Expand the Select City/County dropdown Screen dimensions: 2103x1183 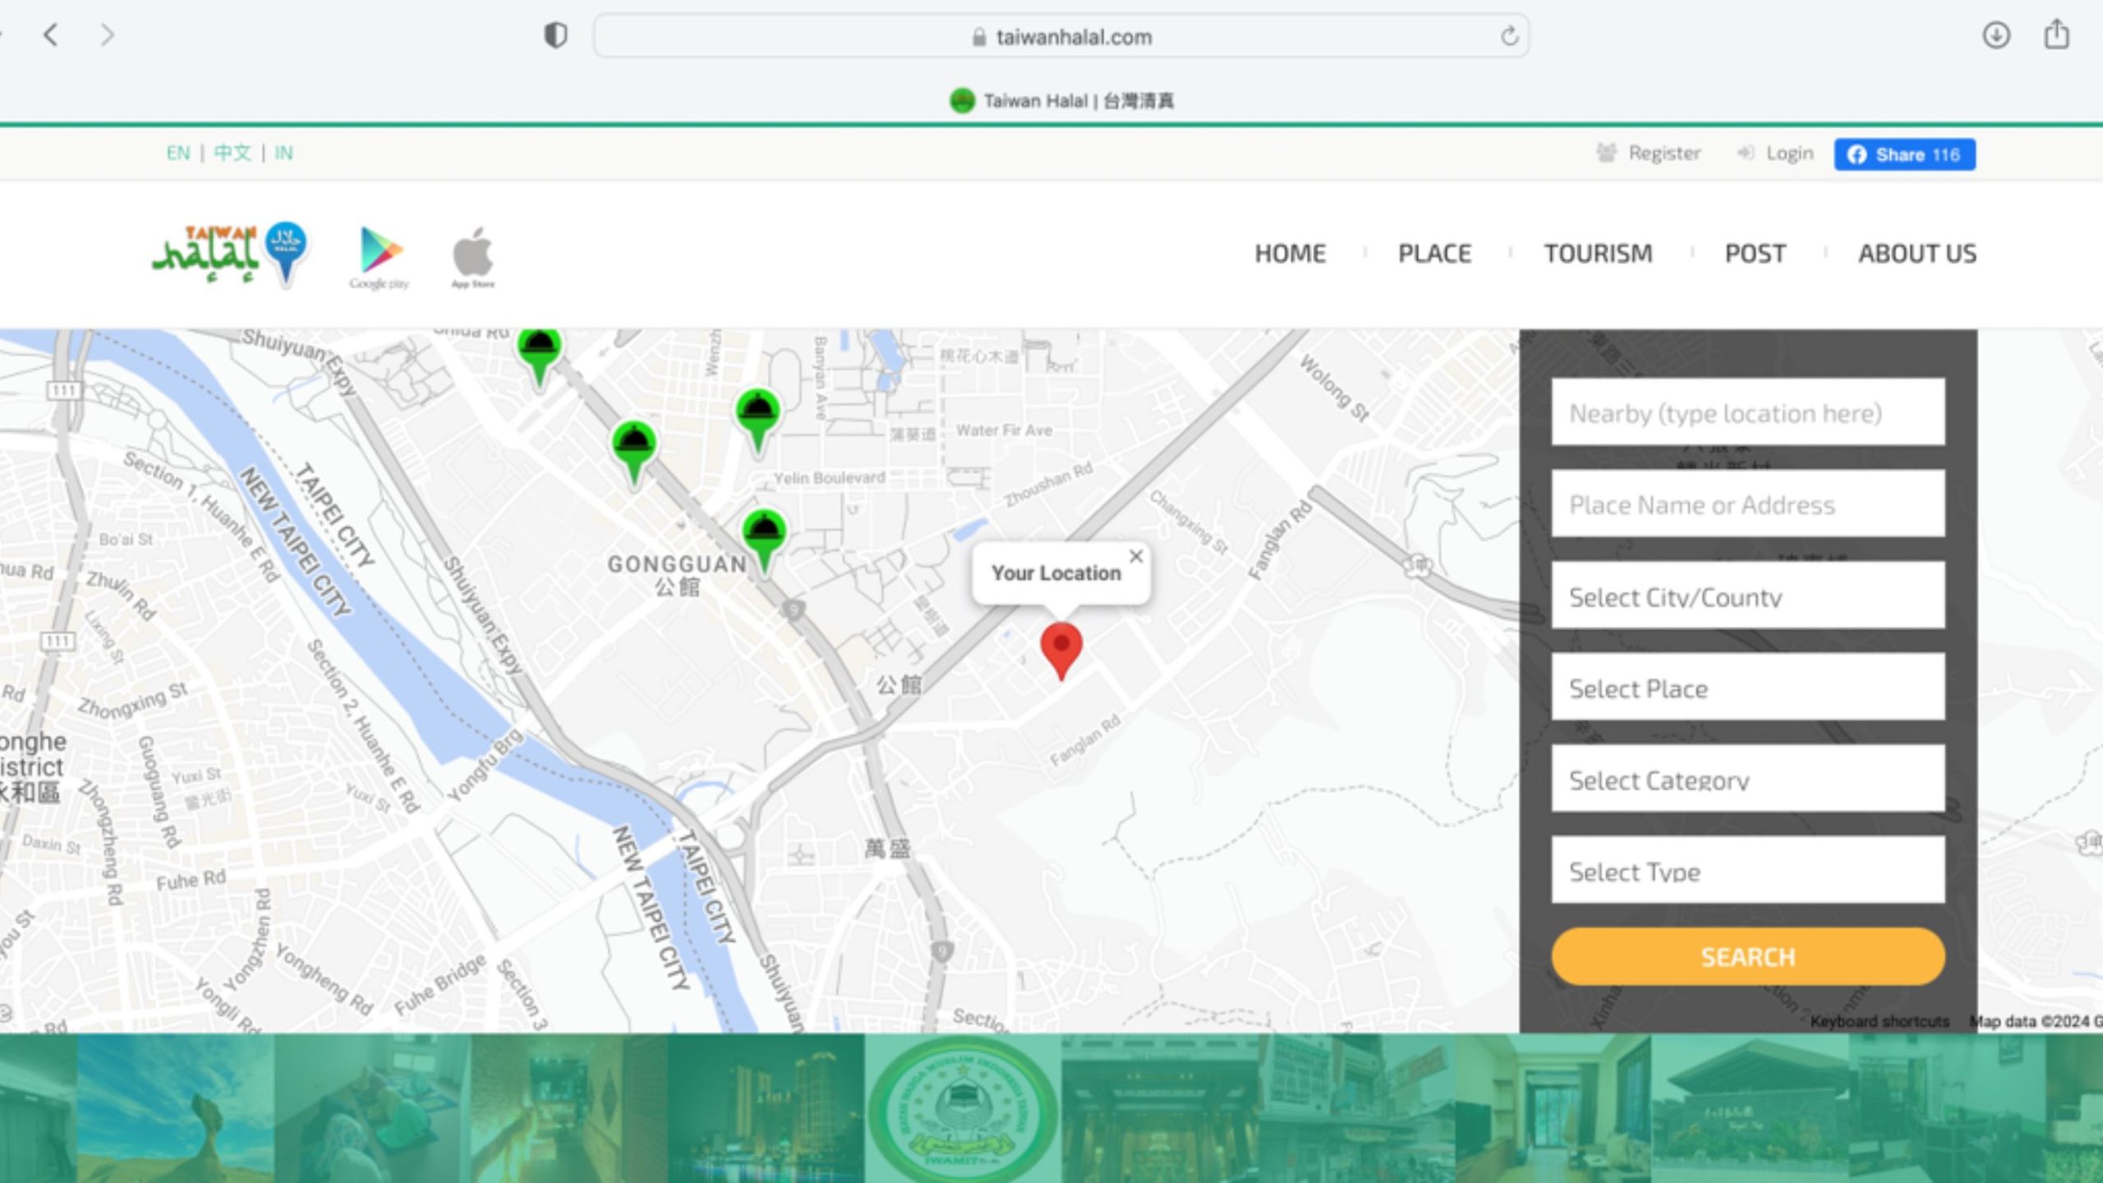pos(1748,596)
